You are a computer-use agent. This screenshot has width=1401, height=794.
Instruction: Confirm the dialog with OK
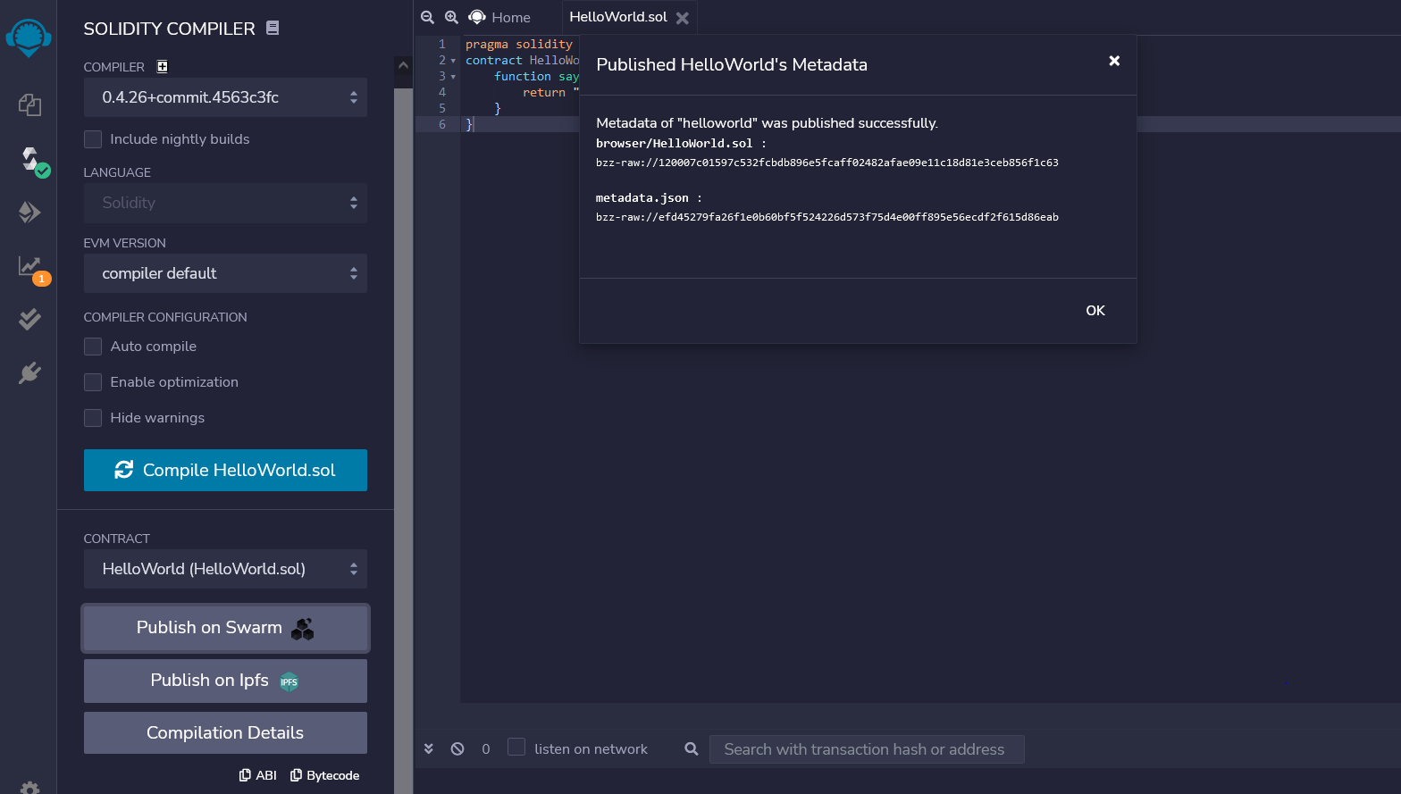pyautogui.click(x=1095, y=310)
